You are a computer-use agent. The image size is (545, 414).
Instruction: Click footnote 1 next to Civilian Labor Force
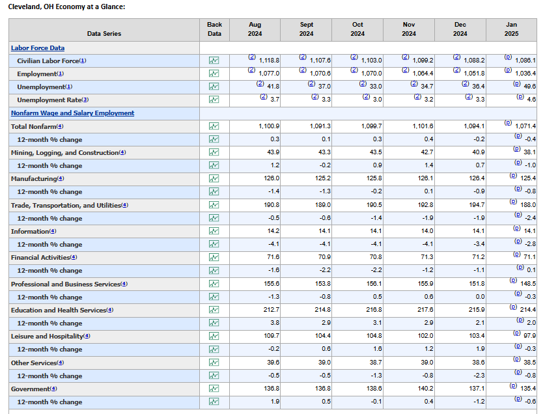[83, 61]
